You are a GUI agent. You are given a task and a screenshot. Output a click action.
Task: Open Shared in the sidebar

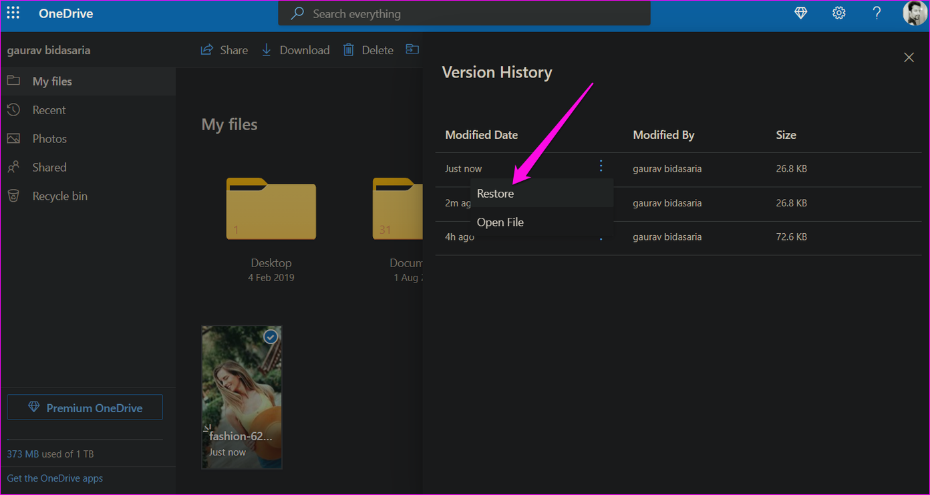(x=88, y=168)
